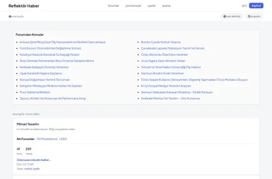Click Mimari Tasarım forum description text

coord(46,129)
